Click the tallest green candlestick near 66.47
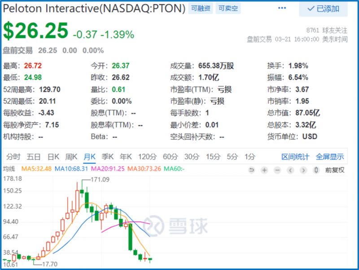 click(x=130, y=236)
